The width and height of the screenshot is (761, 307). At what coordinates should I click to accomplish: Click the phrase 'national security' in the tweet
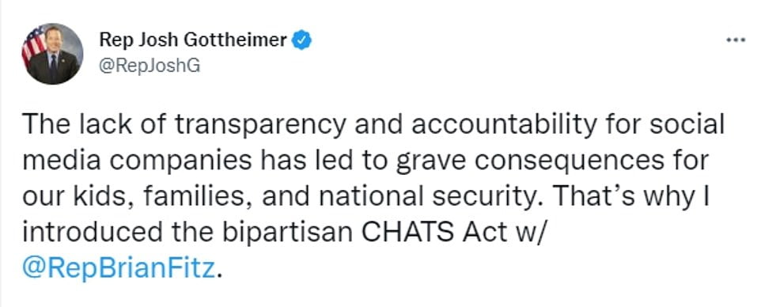(433, 197)
